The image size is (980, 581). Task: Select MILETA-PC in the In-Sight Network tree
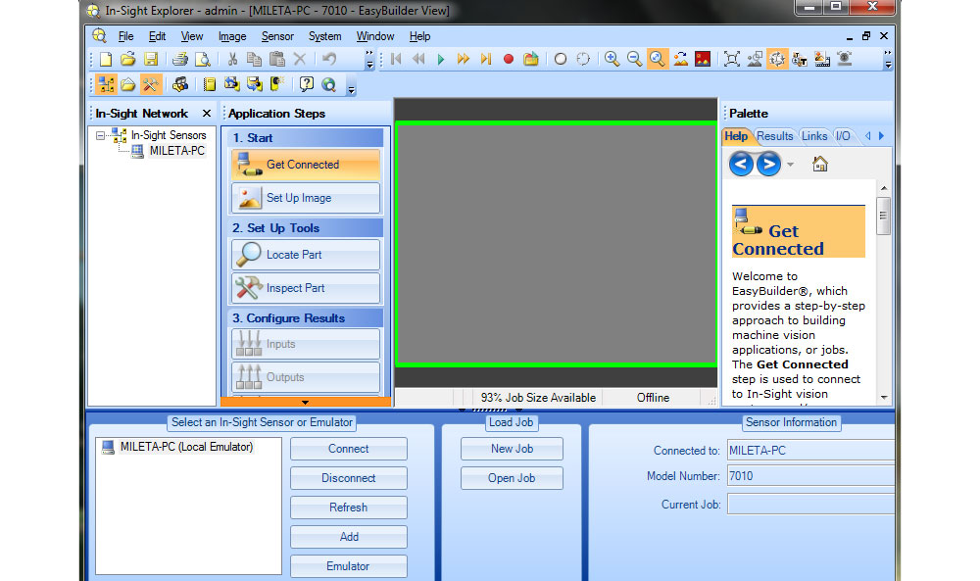176,151
